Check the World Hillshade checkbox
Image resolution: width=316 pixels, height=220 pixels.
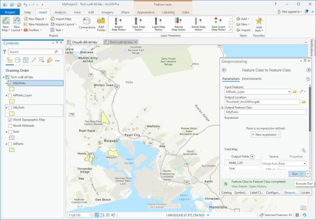point(10,126)
